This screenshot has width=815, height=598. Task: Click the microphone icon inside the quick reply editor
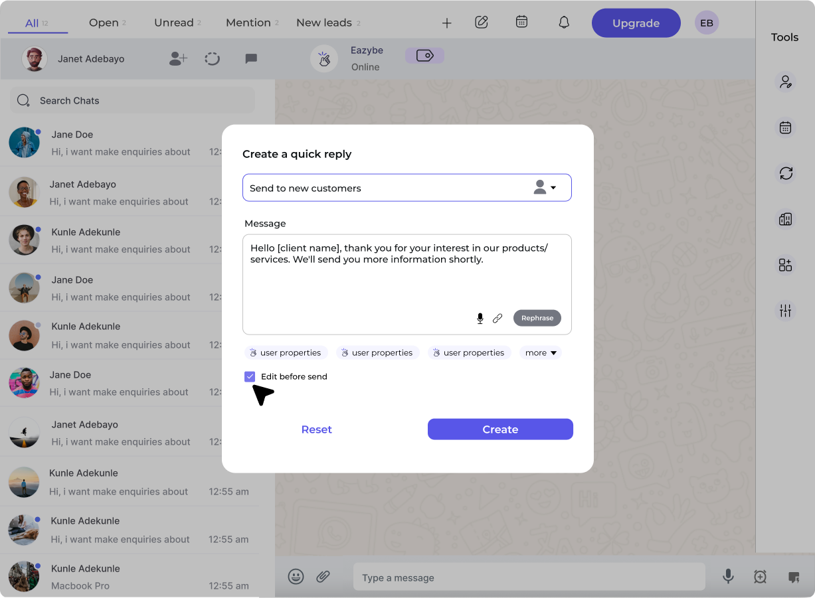pyautogui.click(x=480, y=318)
